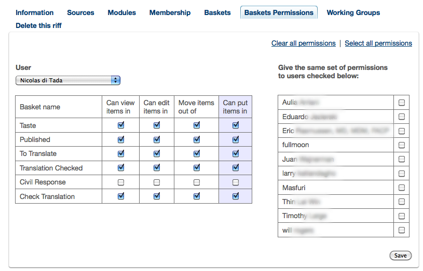Uncheck 'Can edit items in' for Translation Checked
The image size is (423, 271).
click(157, 168)
